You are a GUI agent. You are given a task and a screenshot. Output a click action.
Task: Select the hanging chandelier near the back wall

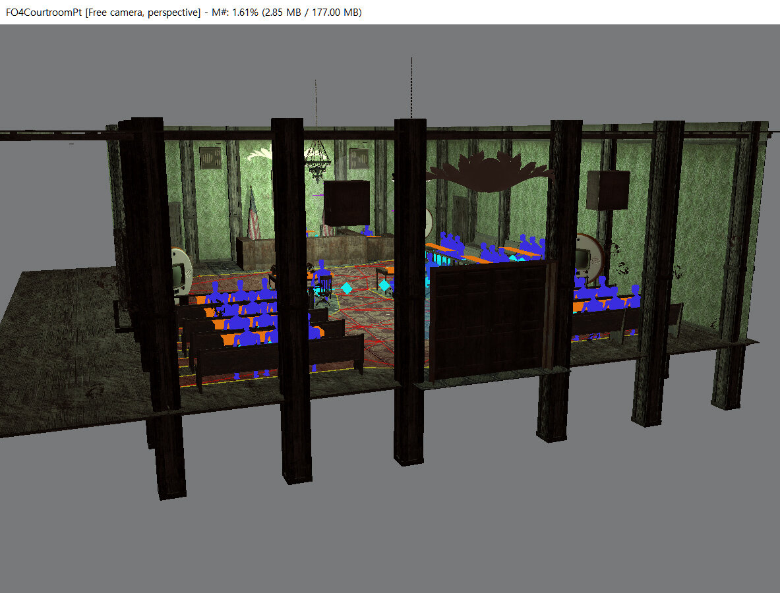[x=317, y=161]
